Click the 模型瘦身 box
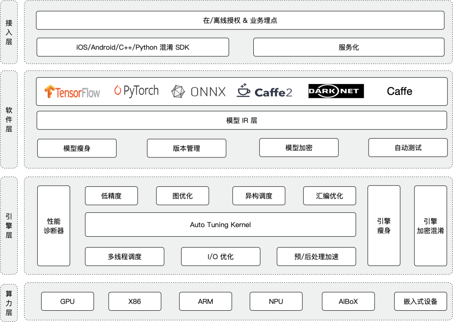Image resolution: width=453 pixels, height=322 pixels. tap(77, 148)
